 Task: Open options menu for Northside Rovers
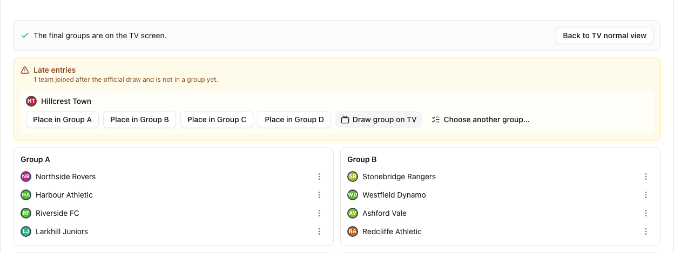pyautogui.click(x=319, y=177)
